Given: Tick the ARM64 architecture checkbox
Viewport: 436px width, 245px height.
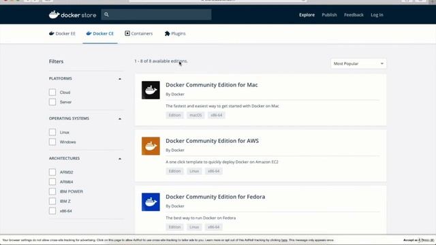Looking at the screenshot, I should click(x=52, y=182).
